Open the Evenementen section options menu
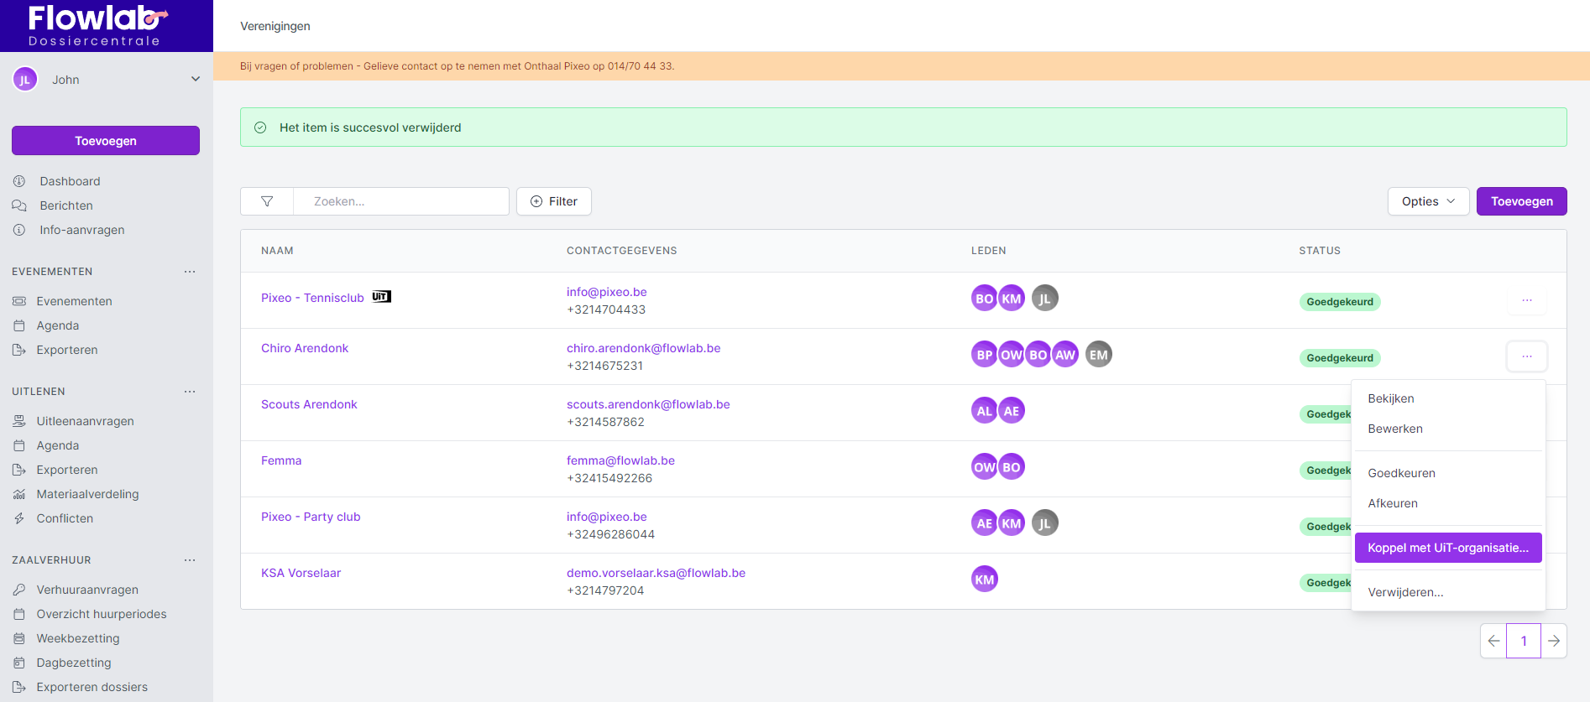1590x702 pixels. coord(190,272)
